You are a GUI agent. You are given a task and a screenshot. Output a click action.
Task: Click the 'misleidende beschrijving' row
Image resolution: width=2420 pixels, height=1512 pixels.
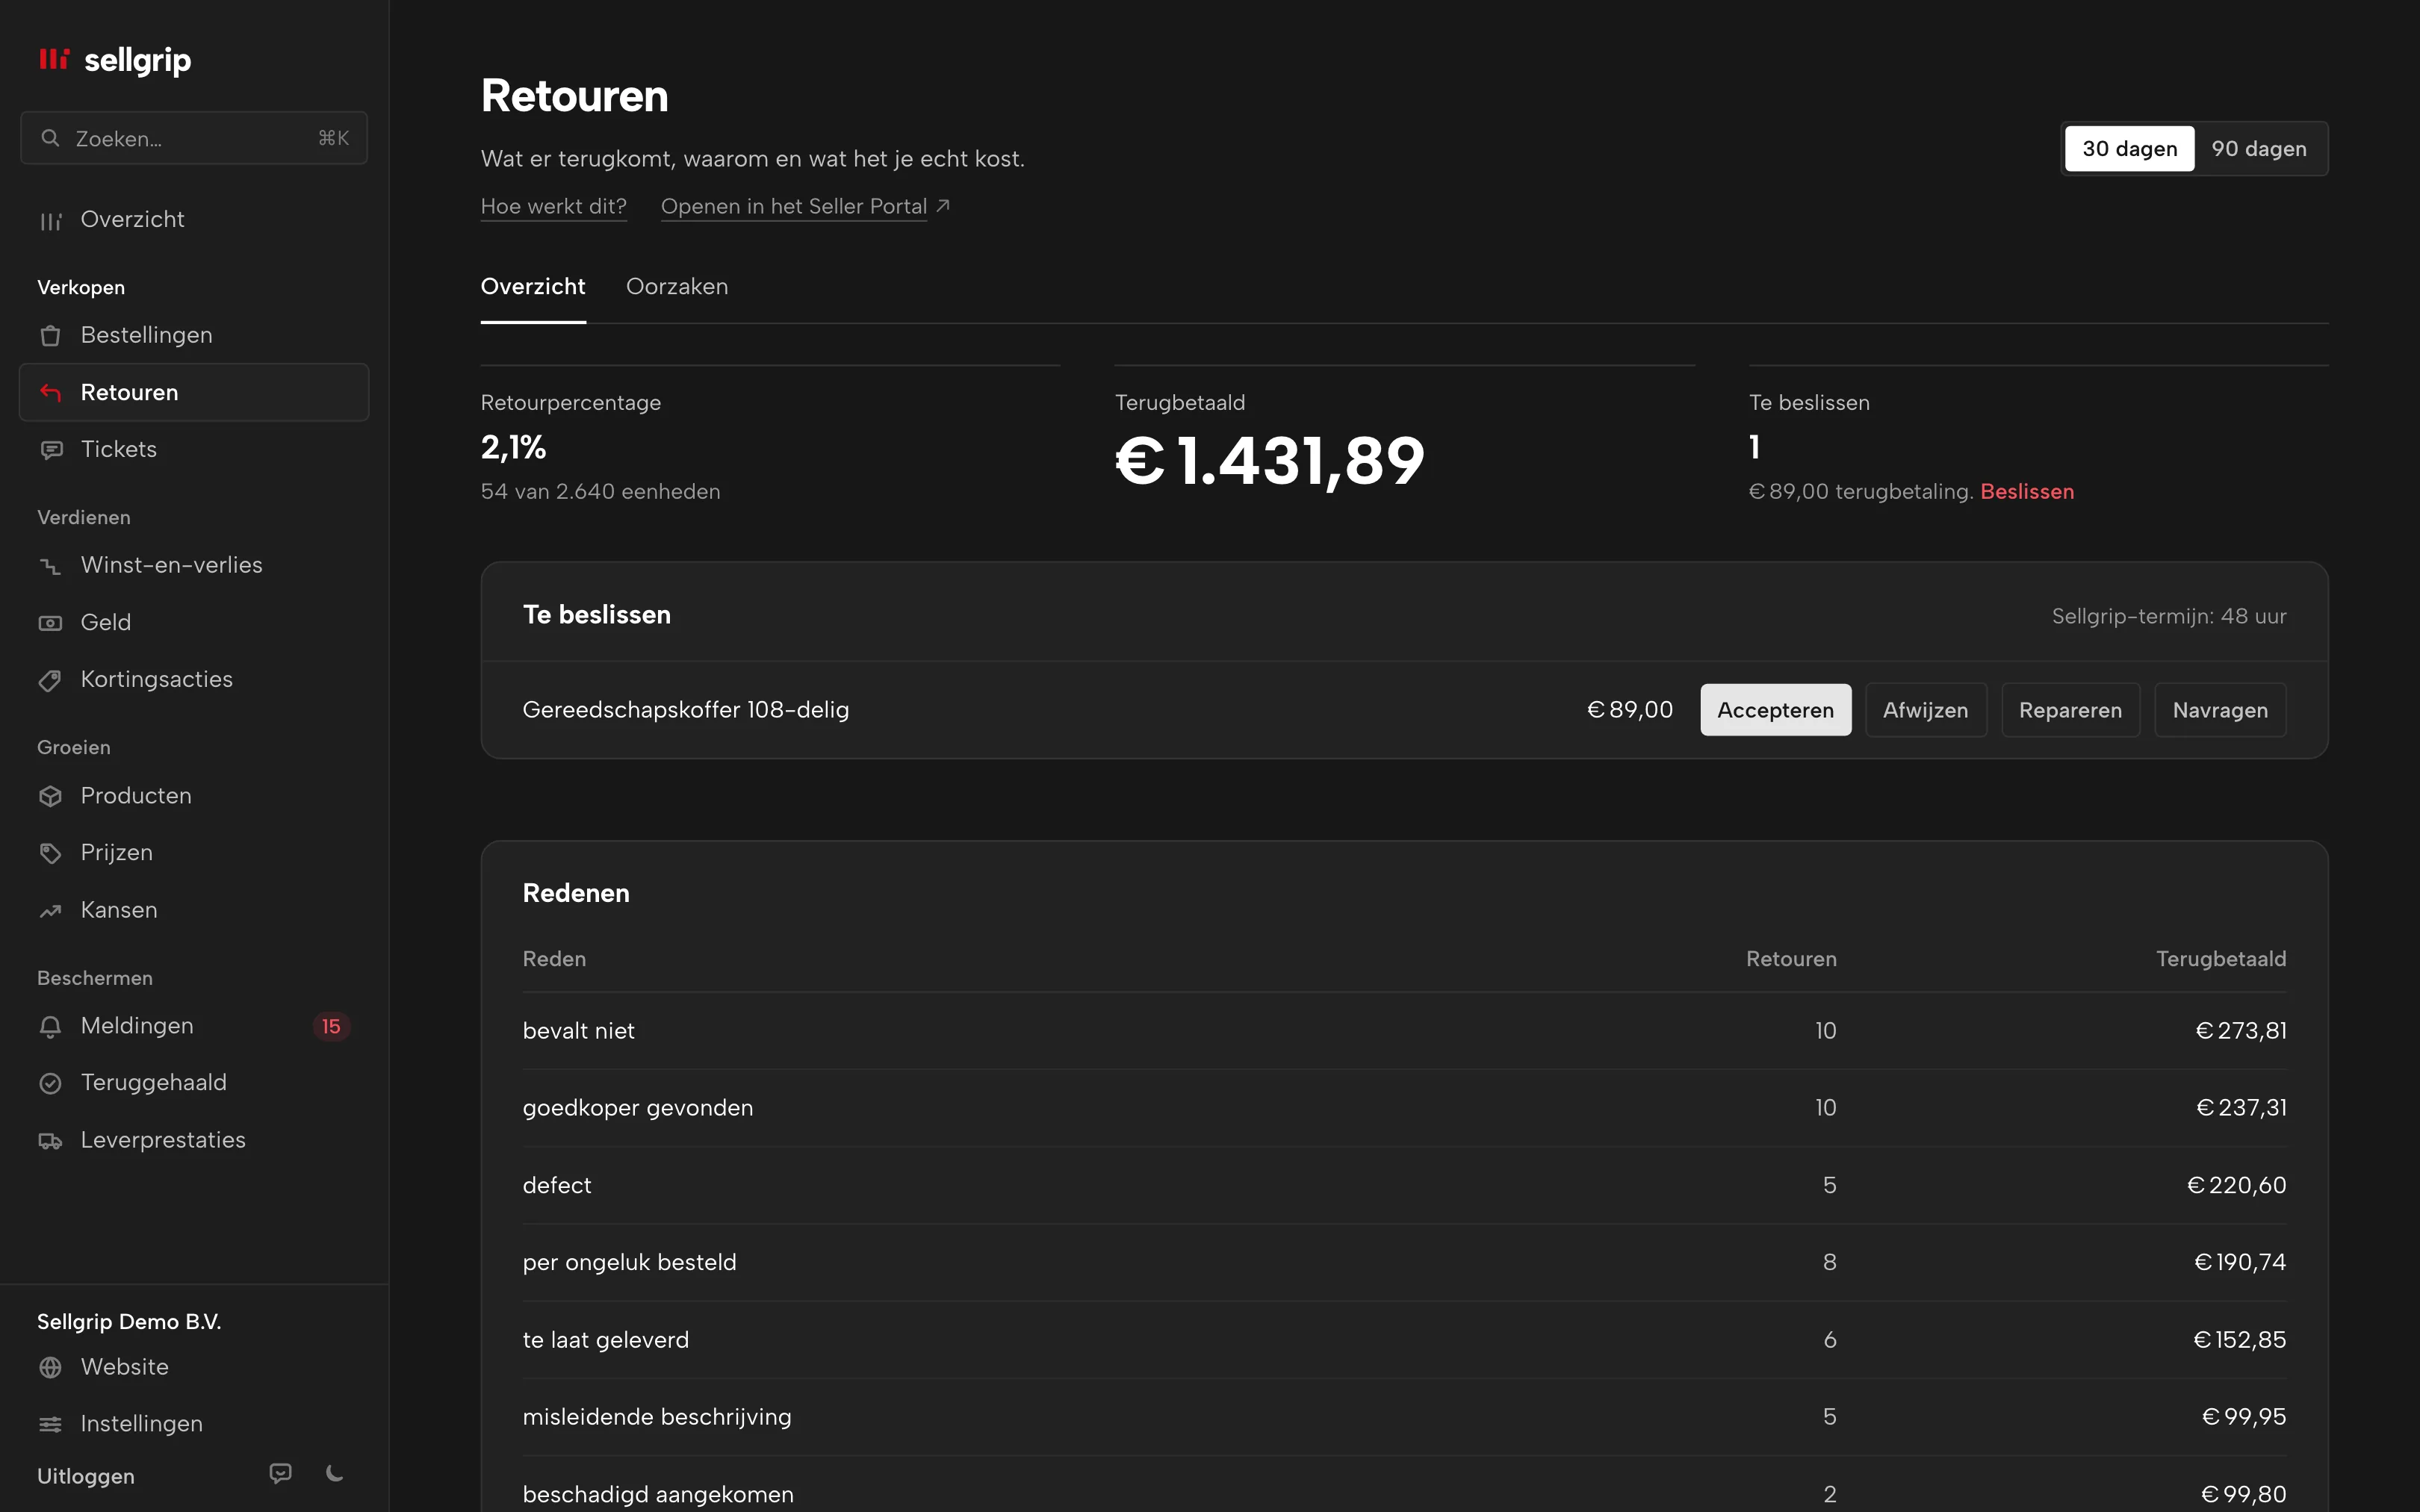[1404, 1417]
